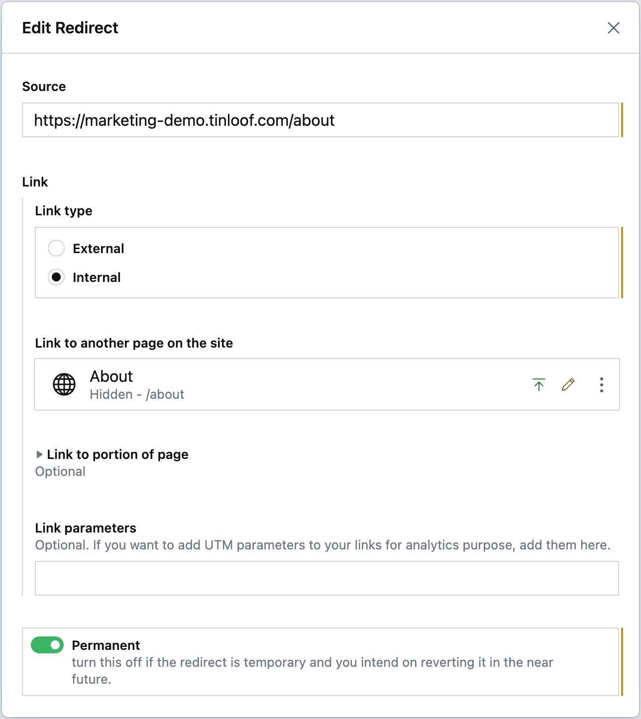641x719 pixels.
Task: Toggle the Permanent redirect switch
Action: 47,645
